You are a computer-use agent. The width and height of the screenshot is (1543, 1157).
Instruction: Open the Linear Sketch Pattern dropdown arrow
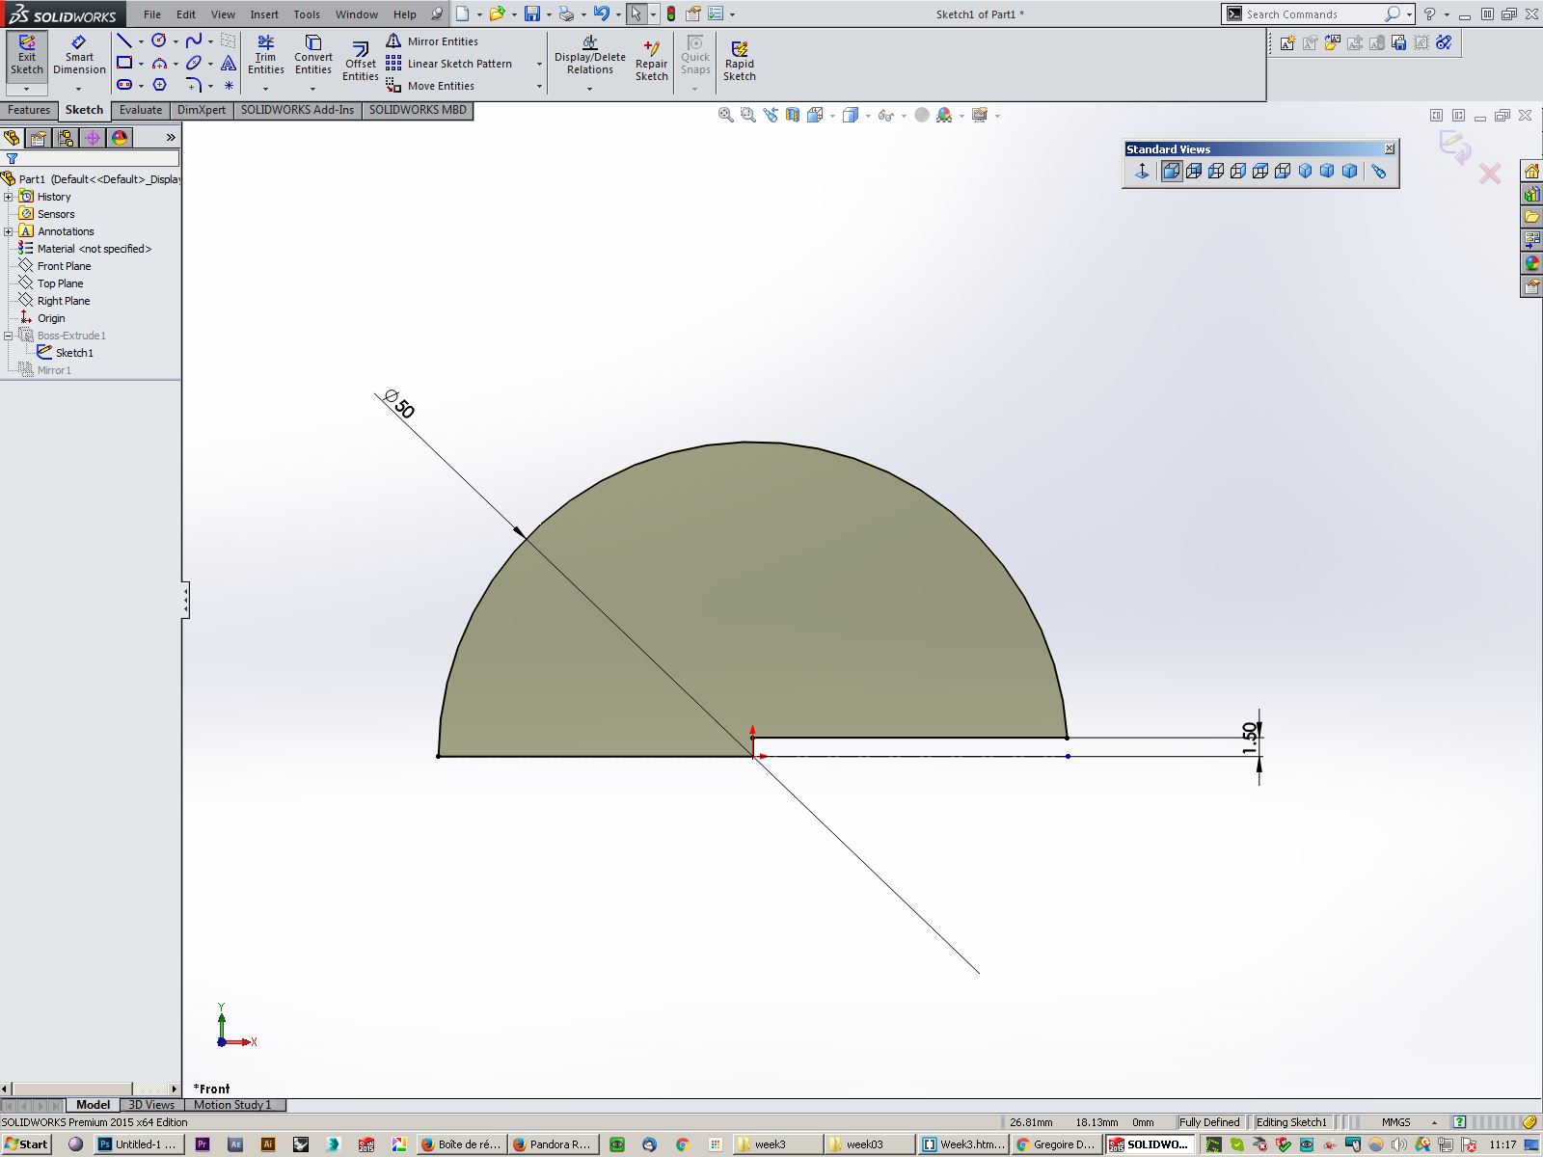click(539, 64)
